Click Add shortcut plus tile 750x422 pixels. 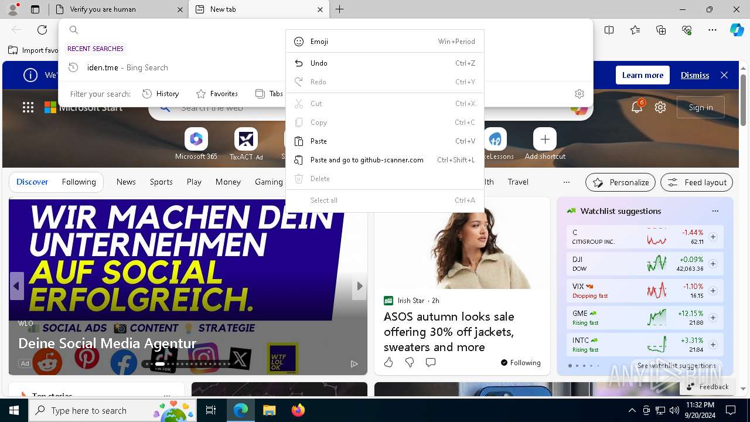point(545,144)
